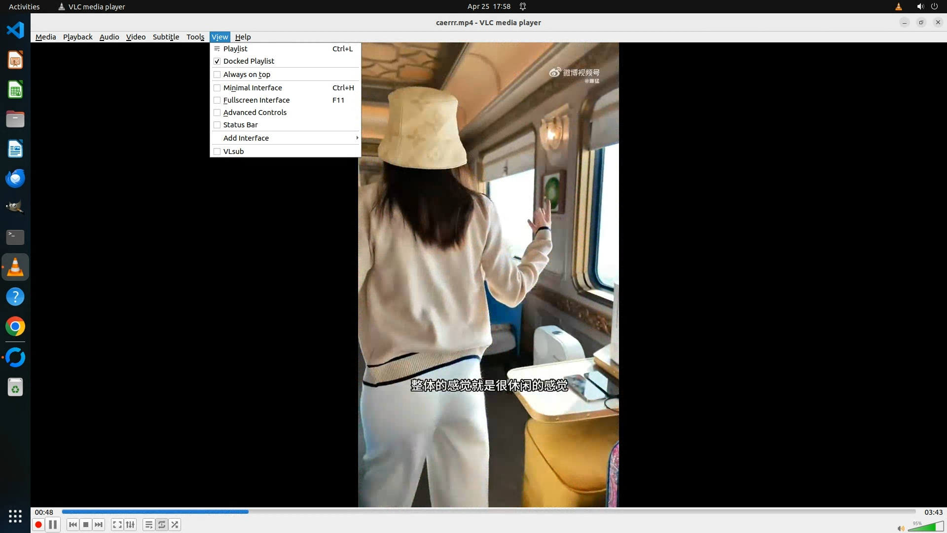Select Minimal Interface menu entry

pos(253,88)
